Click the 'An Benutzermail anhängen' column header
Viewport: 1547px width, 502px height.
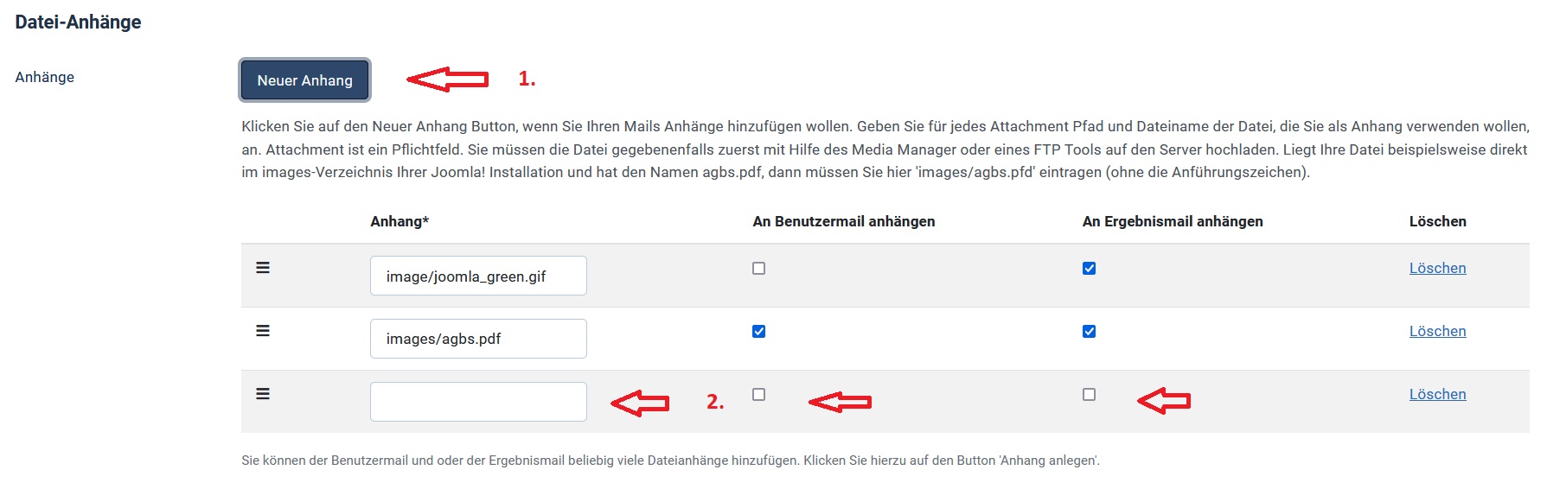coord(843,221)
